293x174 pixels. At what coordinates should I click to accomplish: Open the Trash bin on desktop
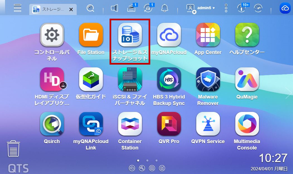(13, 149)
